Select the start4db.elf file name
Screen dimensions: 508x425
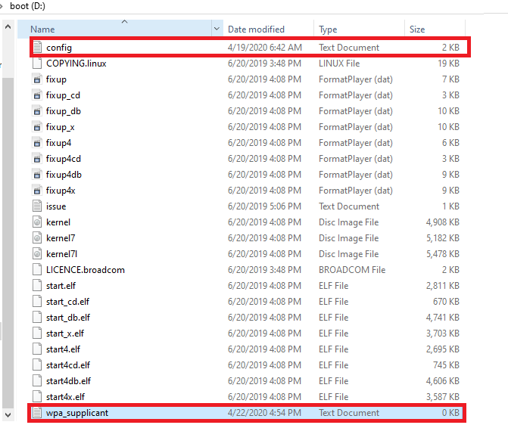pos(68,380)
